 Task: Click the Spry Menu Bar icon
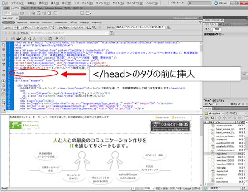tap(33, 13)
